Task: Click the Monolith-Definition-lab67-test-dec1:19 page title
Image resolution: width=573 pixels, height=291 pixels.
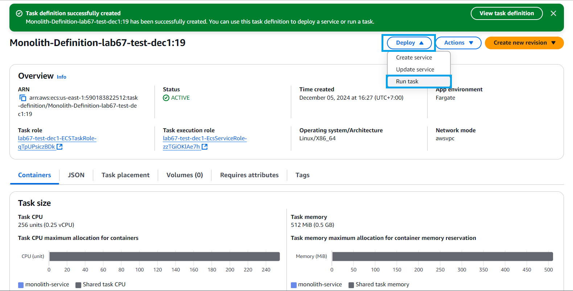Action: 98,43
